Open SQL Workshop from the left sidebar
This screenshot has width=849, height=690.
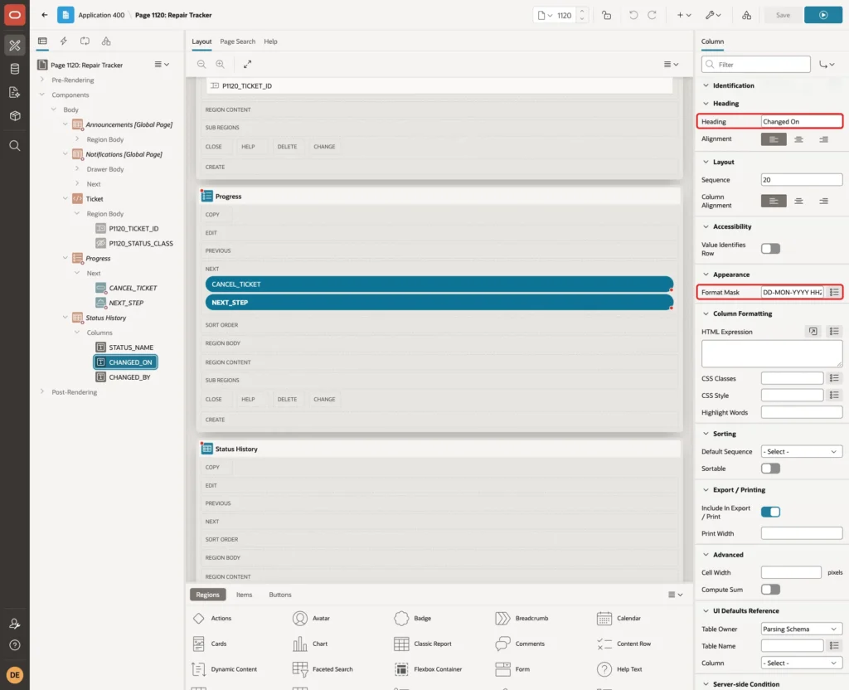15,69
